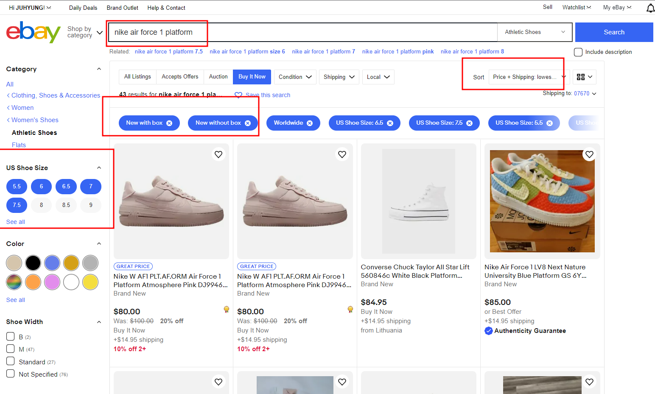This screenshot has height=394, width=655.
Task: Remove the New with box filter
Action: click(x=169, y=123)
